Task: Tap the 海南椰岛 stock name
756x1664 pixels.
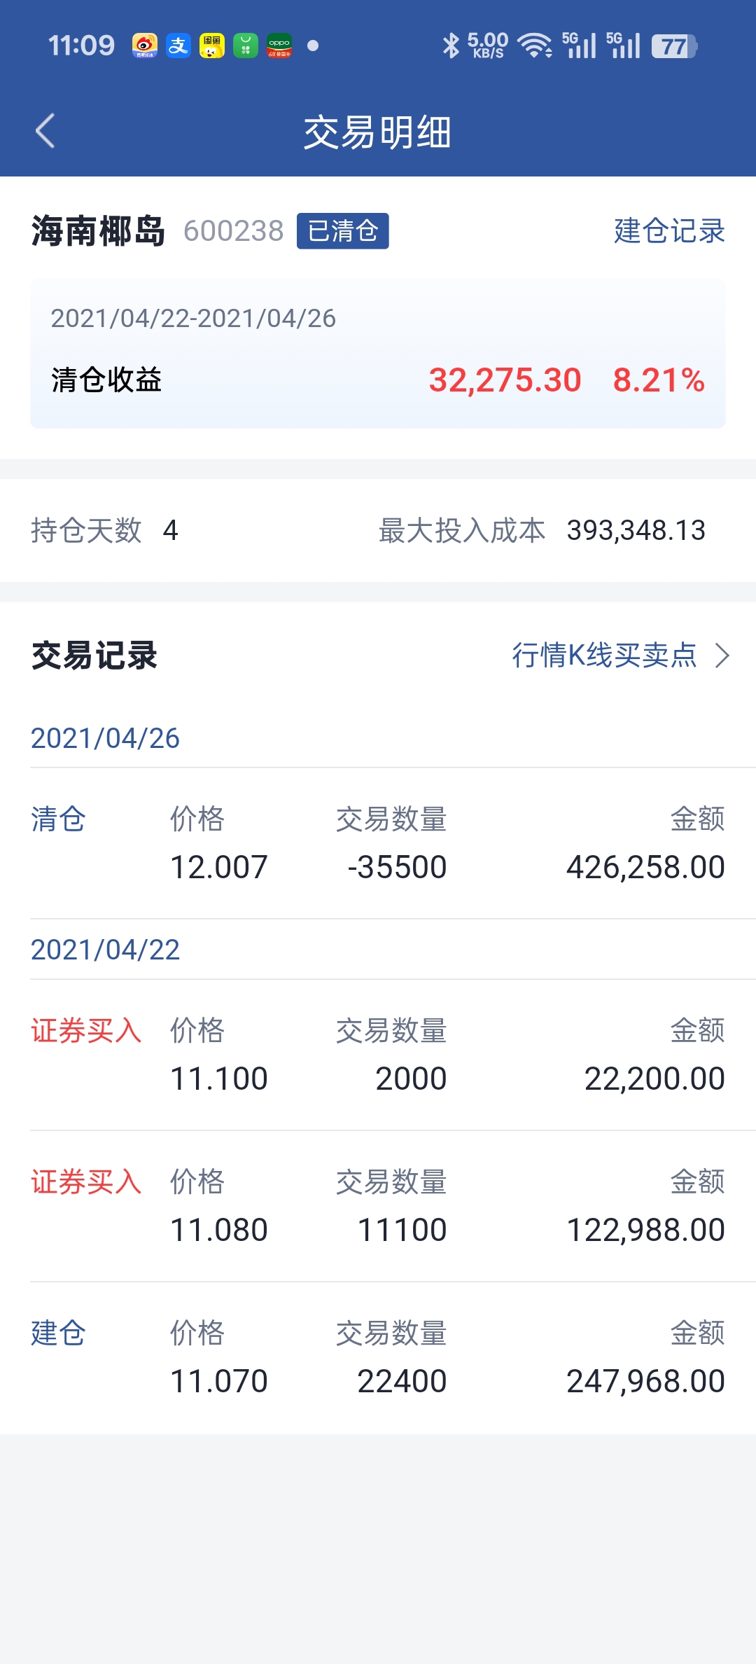Action: [x=98, y=231]
